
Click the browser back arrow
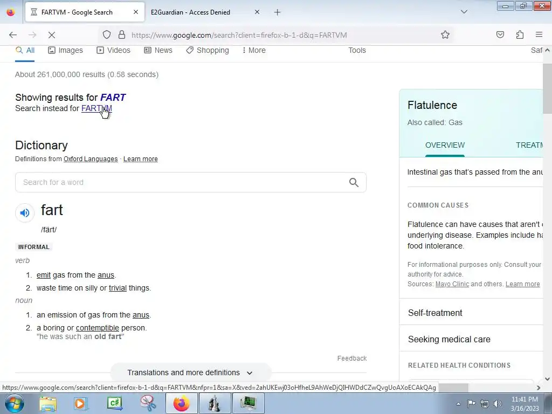[13, 35]
